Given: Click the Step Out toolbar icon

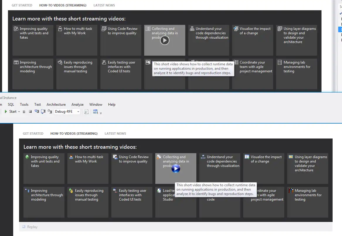Looking at the screenshot, I should [50, 112].
